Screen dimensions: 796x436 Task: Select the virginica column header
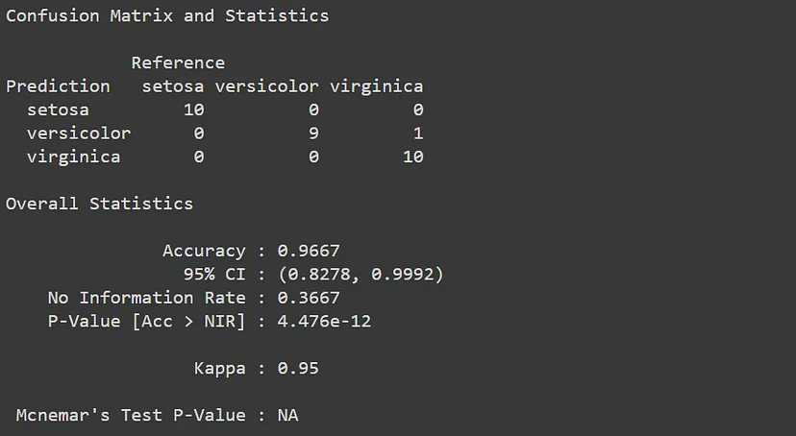[x=376, y=86]
